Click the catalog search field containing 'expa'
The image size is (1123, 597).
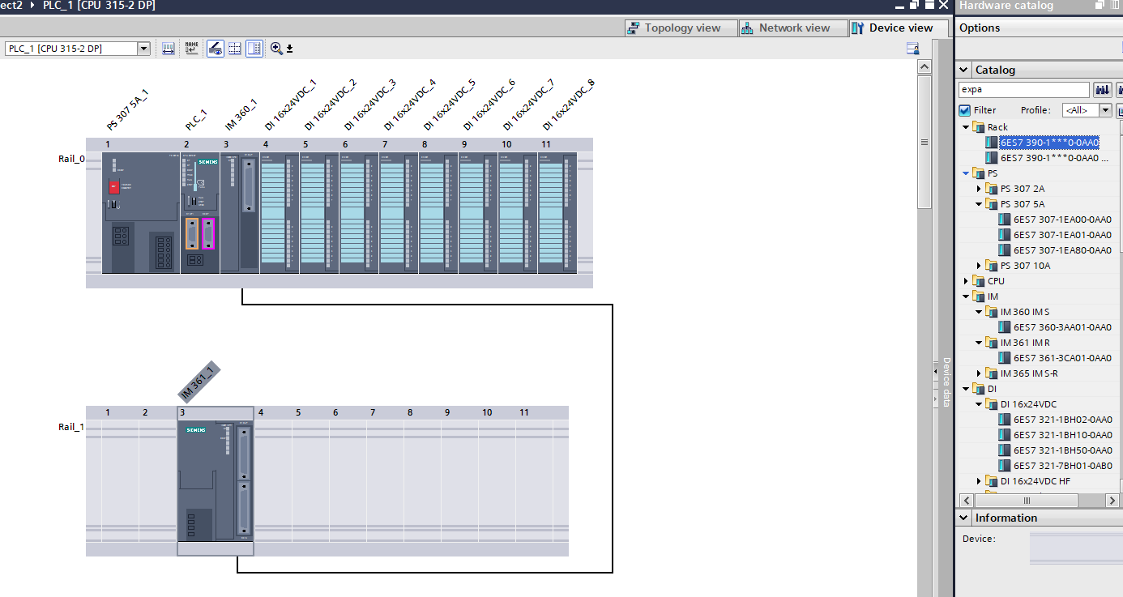1023,90
